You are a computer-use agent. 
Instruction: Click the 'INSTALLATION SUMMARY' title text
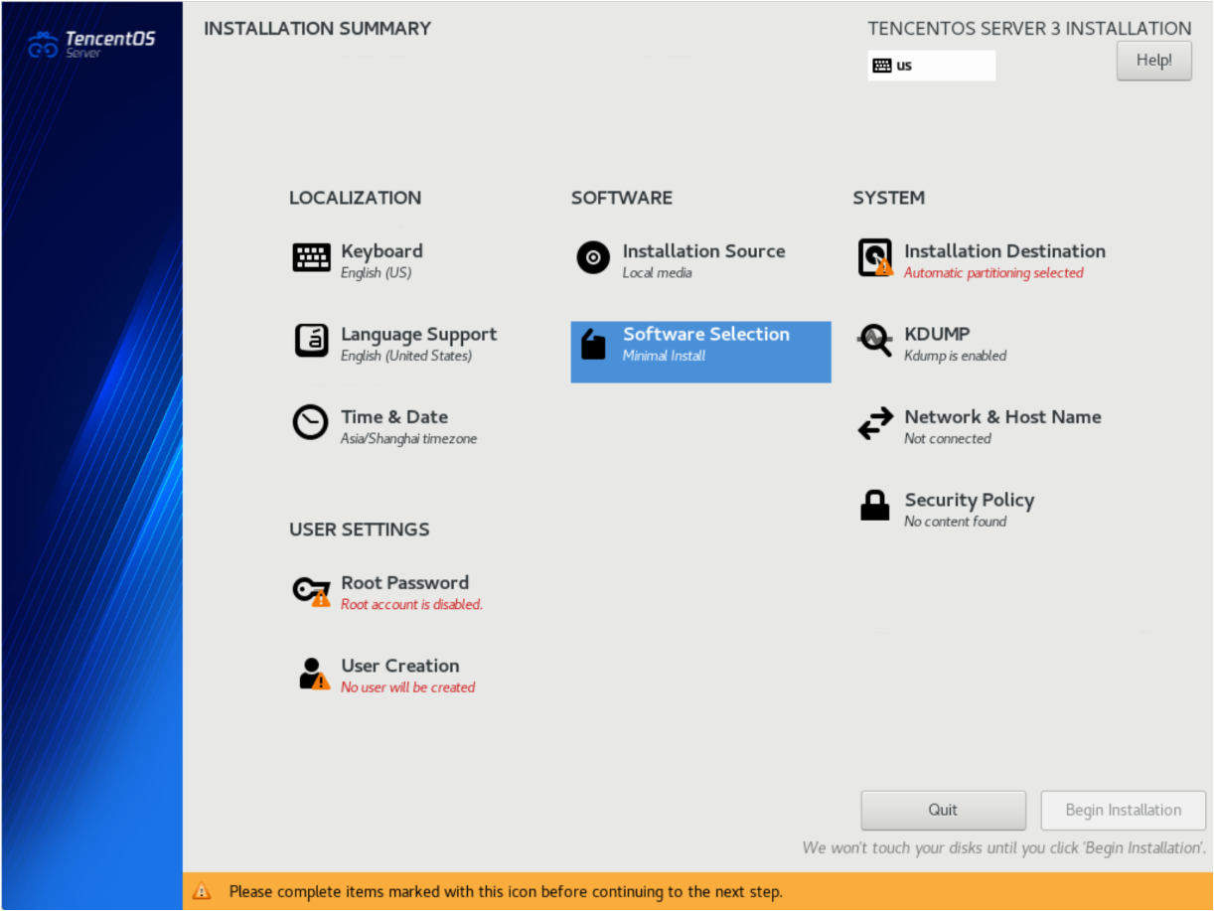pos(318,29)
